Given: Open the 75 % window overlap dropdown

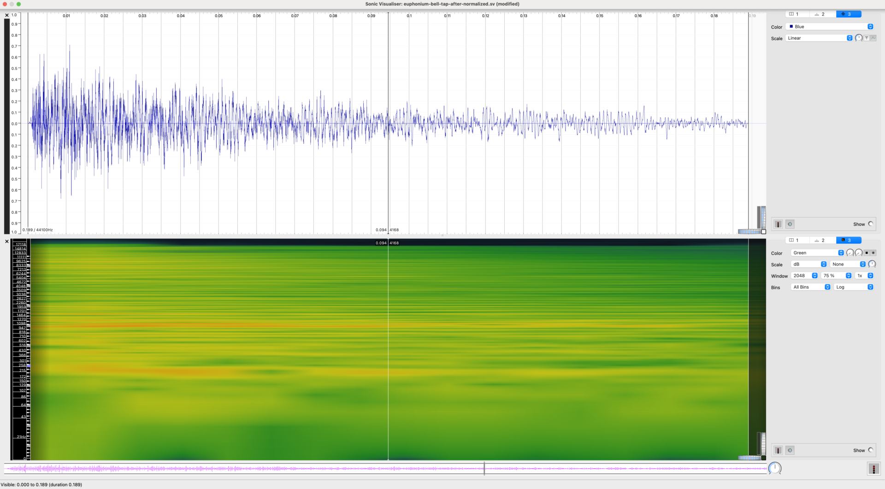Looking at the screenshot, I should 837,276.
